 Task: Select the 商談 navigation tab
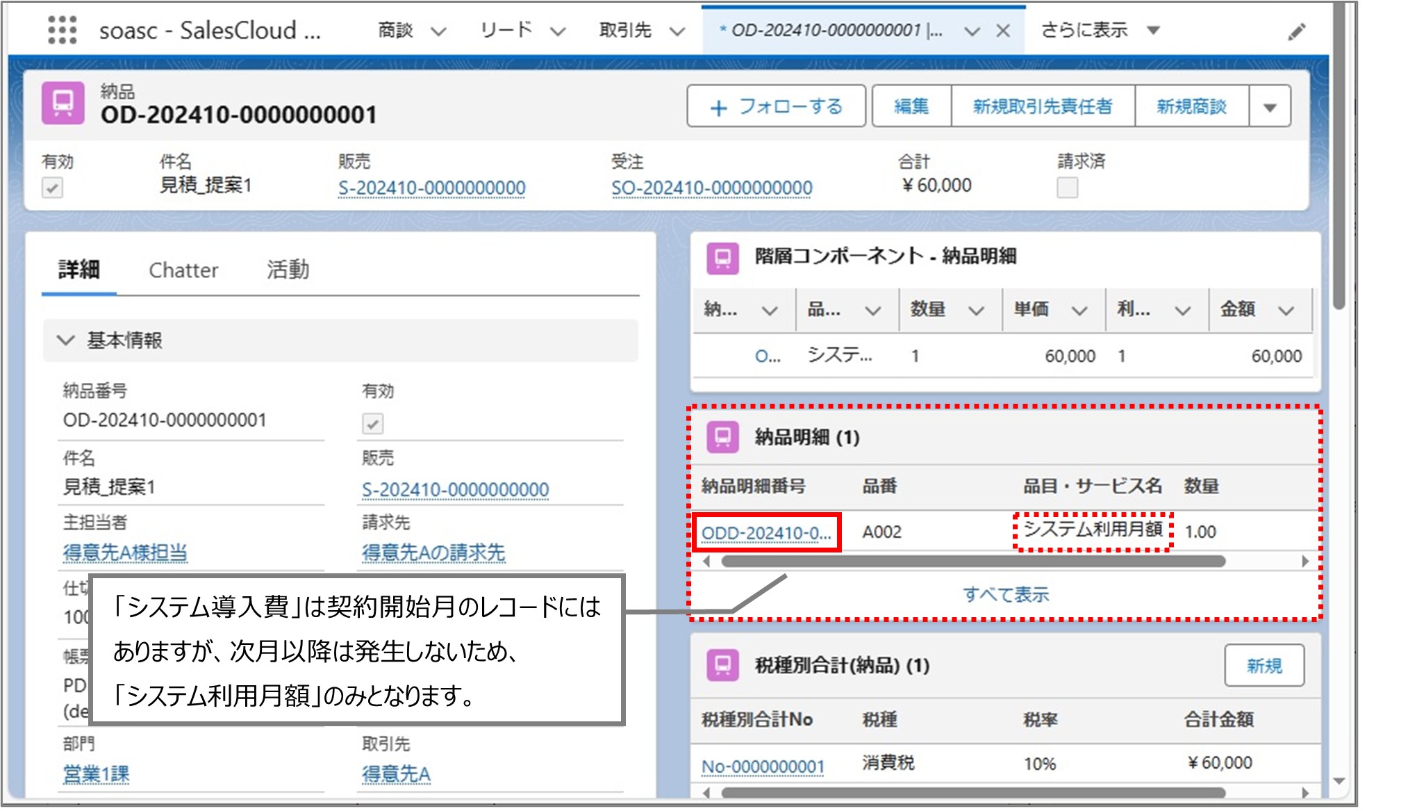[395, 31]
